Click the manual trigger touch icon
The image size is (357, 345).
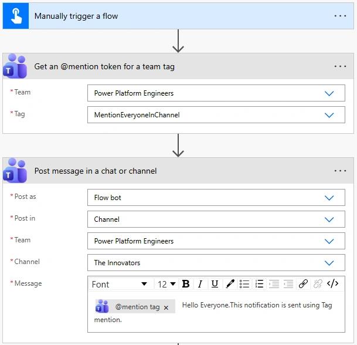(16, 16)
